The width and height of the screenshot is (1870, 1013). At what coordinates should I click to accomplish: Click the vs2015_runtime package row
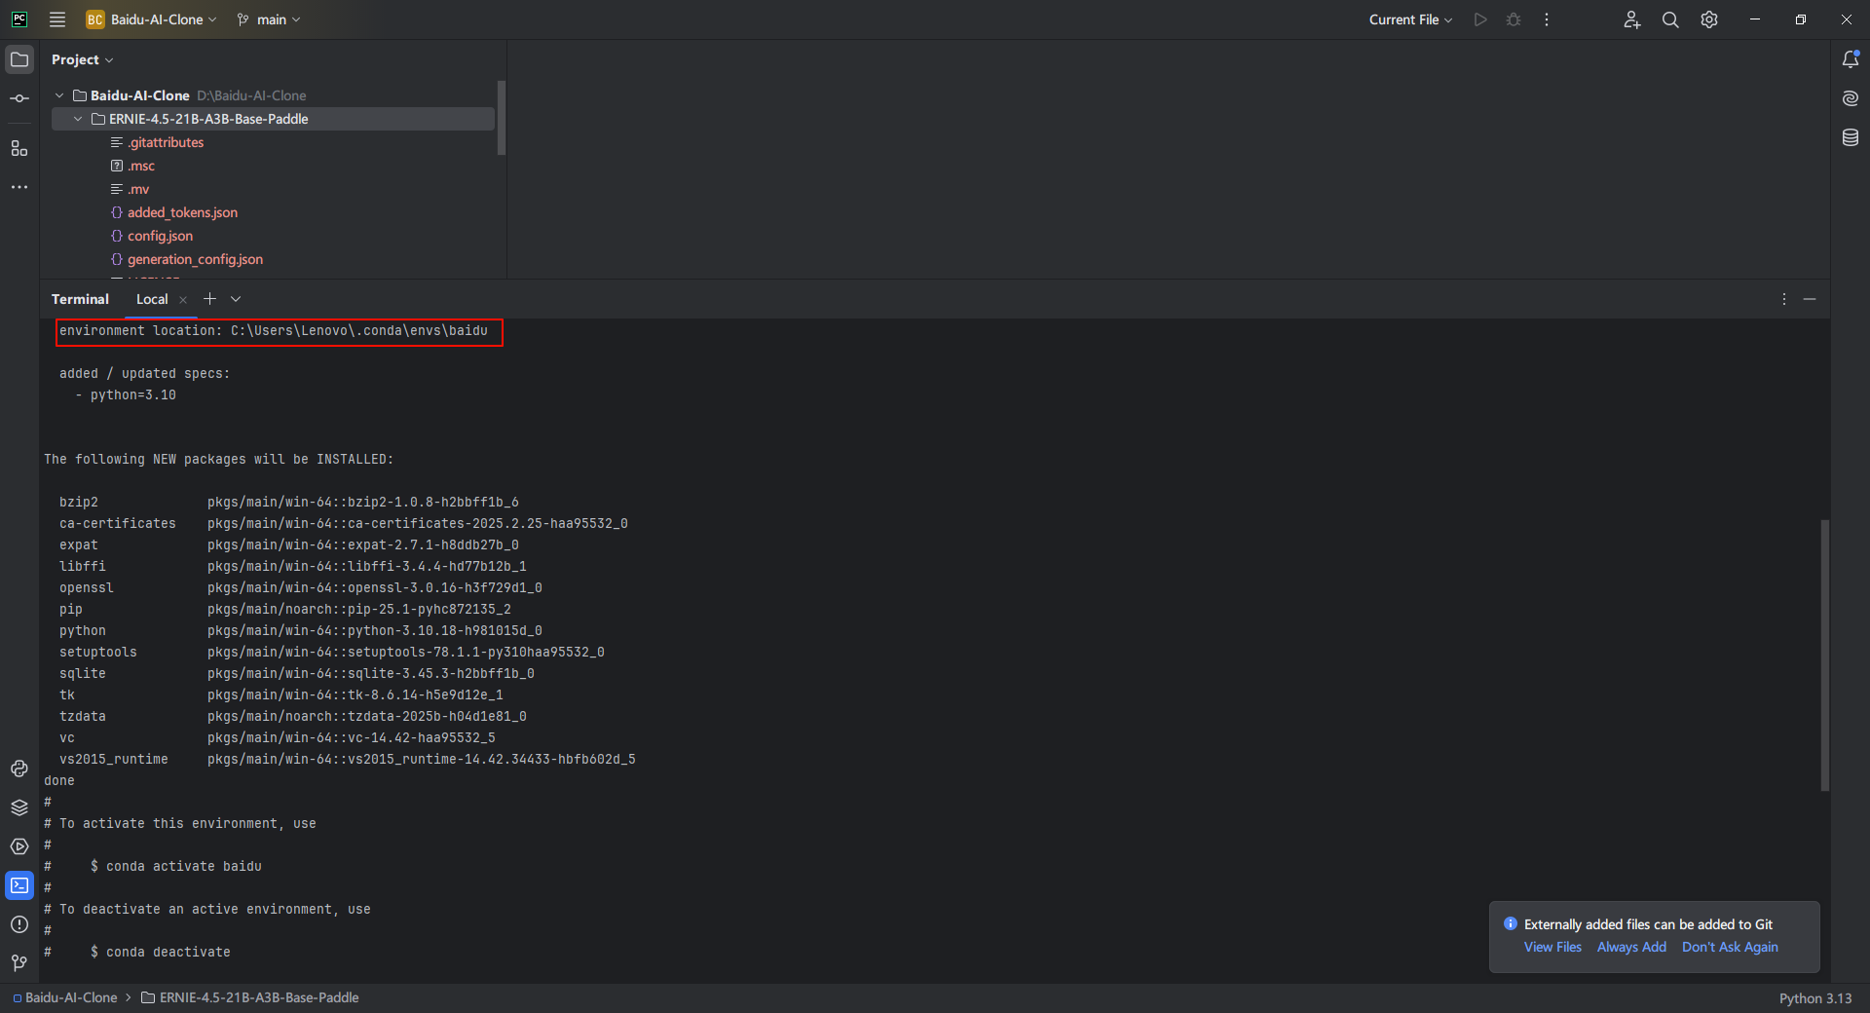coord(348,759)
